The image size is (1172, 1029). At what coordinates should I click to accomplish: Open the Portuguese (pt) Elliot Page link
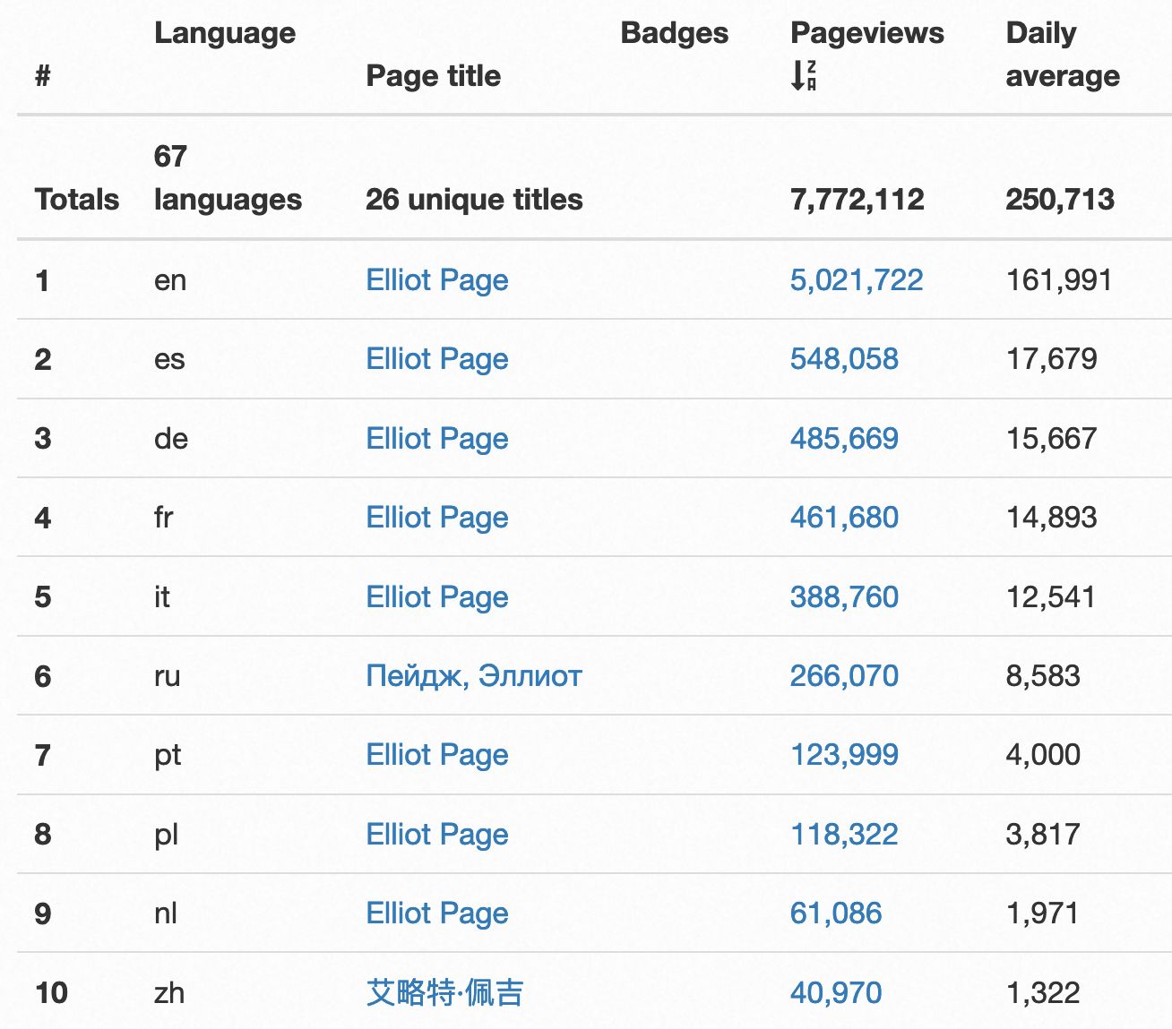click(x=437, y=755)
